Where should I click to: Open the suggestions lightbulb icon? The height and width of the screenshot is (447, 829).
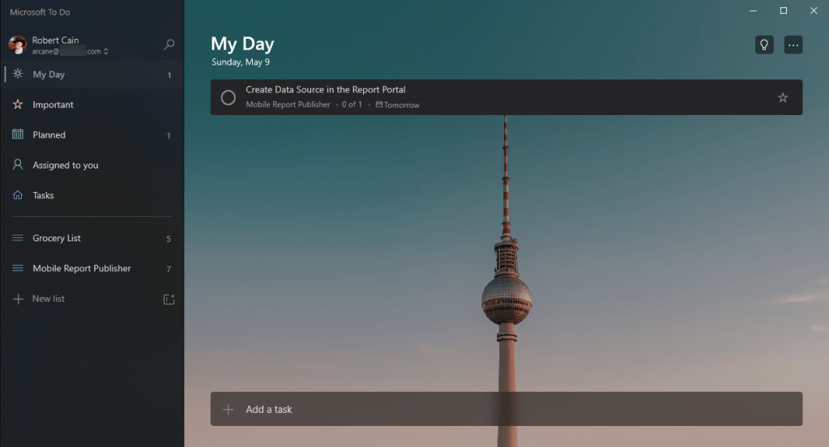(763, 45)
